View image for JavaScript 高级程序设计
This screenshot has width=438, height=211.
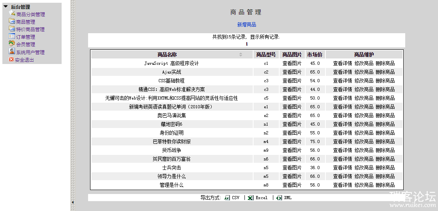pos(292,64)
